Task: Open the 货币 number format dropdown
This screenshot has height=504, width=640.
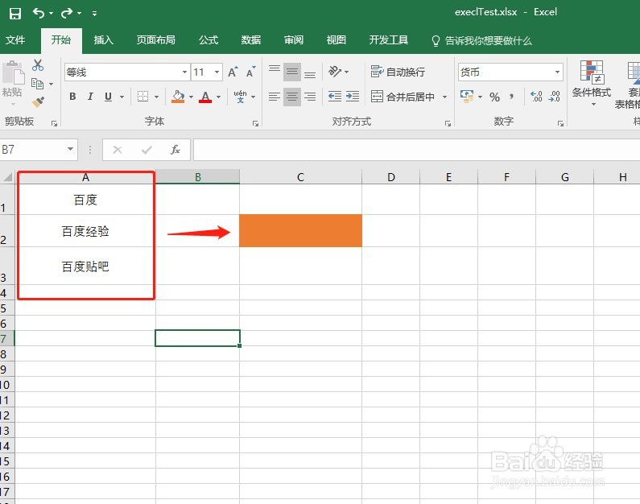Action: pos(558,72)
